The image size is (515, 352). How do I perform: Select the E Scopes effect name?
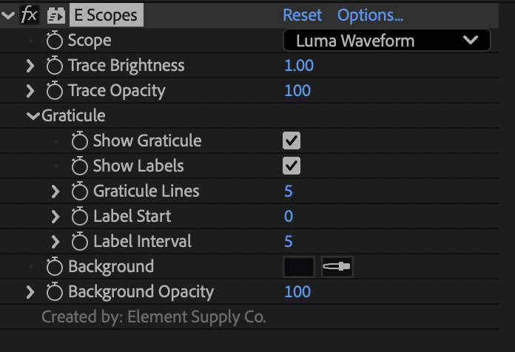[x=106, y=15]
